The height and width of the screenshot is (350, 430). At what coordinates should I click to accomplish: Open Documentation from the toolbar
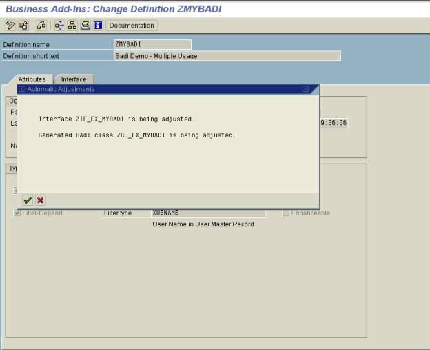(x=132, y=26)
